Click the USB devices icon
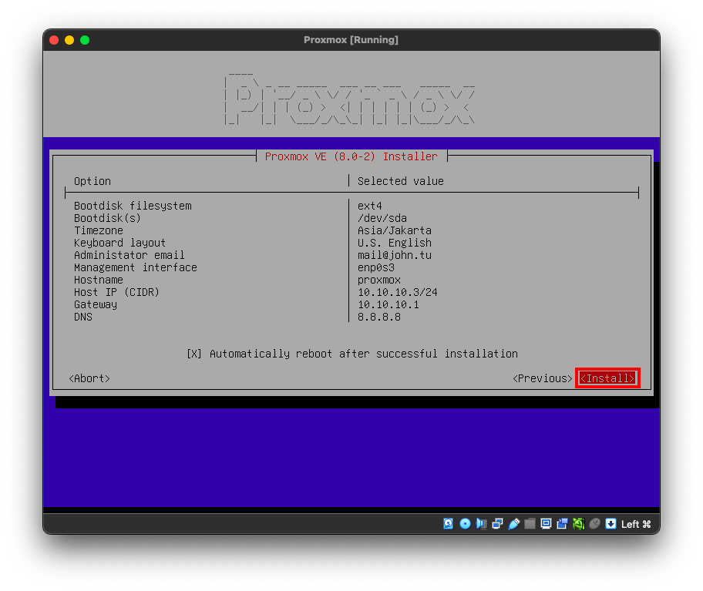Screen dimensions: 703x591 coord(514,523)
